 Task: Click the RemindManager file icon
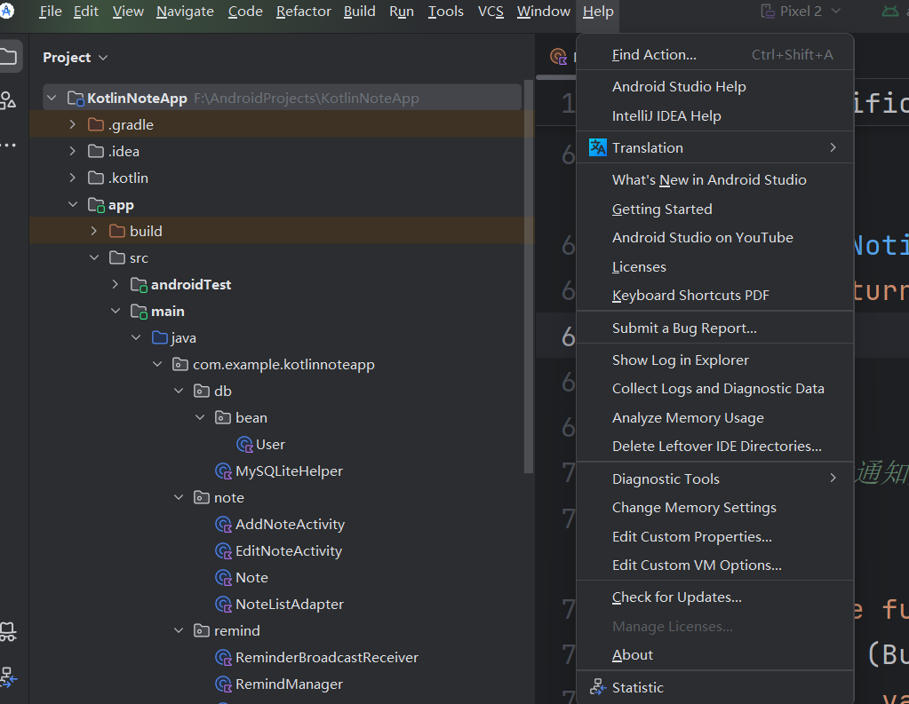click(x=223, y=684)
